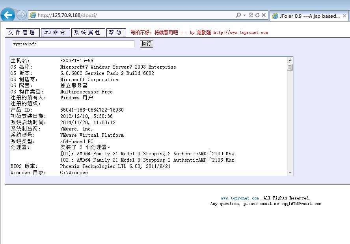Click the 注册的组织 label
The image size is (350, 244).
(x=26, y=104)
